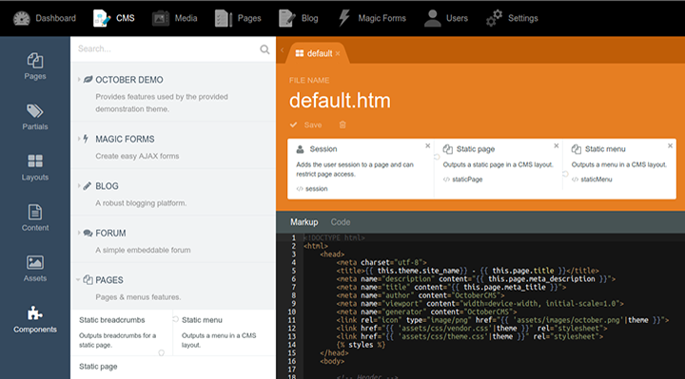
Task: Click the collapse arrow left of default tab
Action: coord(283,50)
